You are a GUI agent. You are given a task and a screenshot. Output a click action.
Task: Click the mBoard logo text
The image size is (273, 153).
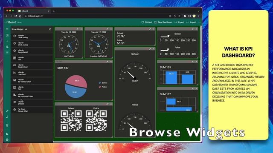tap(11, 22)
